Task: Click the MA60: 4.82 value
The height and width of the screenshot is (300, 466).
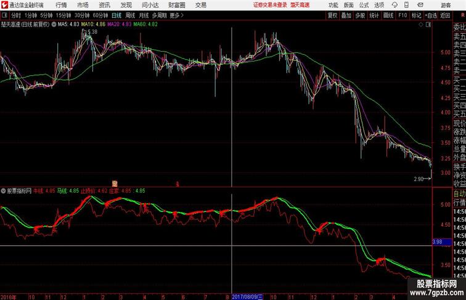Action: tap(145, 25)
